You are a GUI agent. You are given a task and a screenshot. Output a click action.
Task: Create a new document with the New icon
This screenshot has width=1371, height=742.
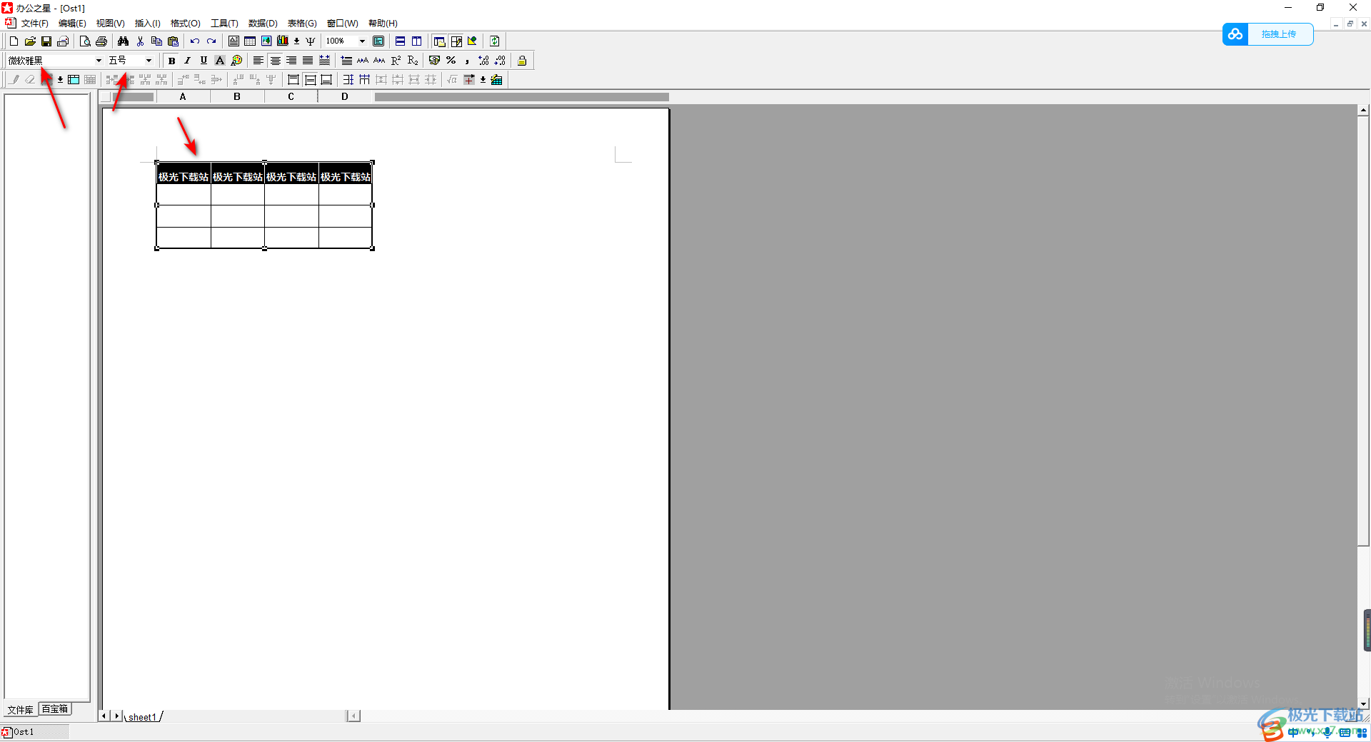click(14, 41)
